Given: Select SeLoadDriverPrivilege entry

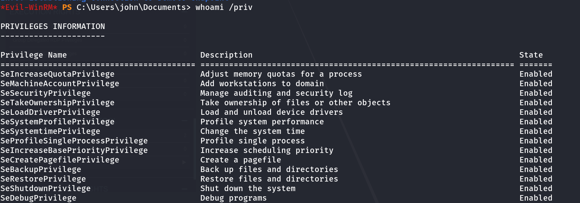Looking at the screenshot, I should click(50, 112).
